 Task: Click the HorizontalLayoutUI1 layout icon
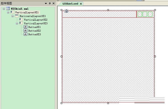[17, 16]
